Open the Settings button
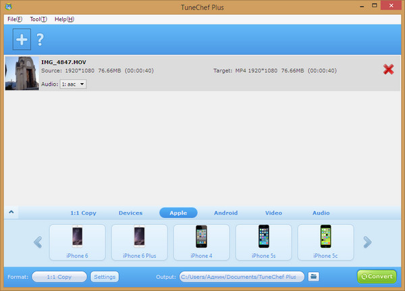The image size is (405, 291). coord(105,277)
